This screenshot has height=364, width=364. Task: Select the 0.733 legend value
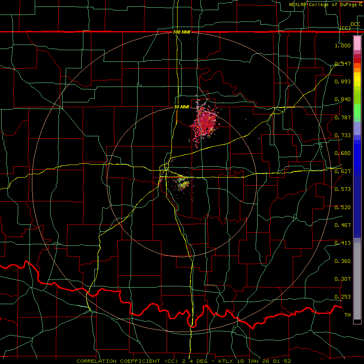click(x=343, y=135)
